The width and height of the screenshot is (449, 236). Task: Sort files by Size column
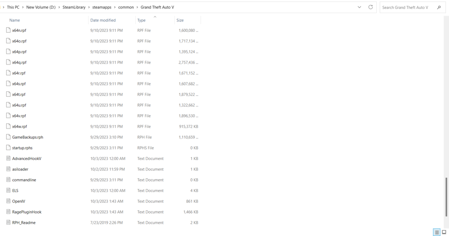[180, 20]
